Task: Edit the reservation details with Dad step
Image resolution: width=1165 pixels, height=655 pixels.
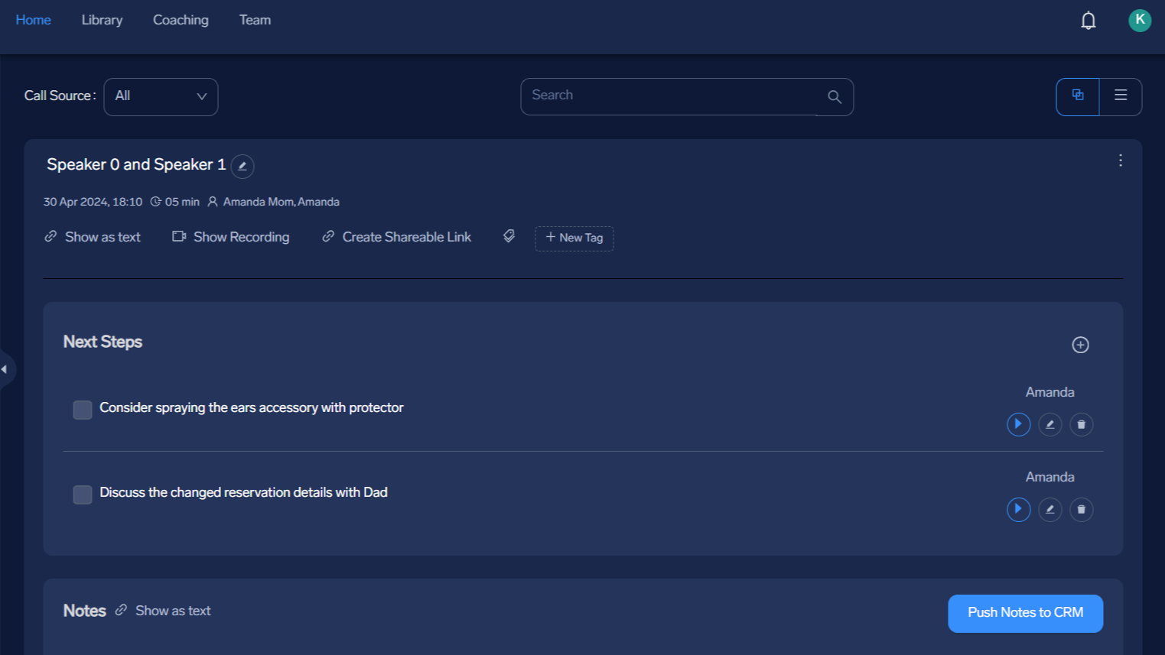Action: coord(1049,509)
